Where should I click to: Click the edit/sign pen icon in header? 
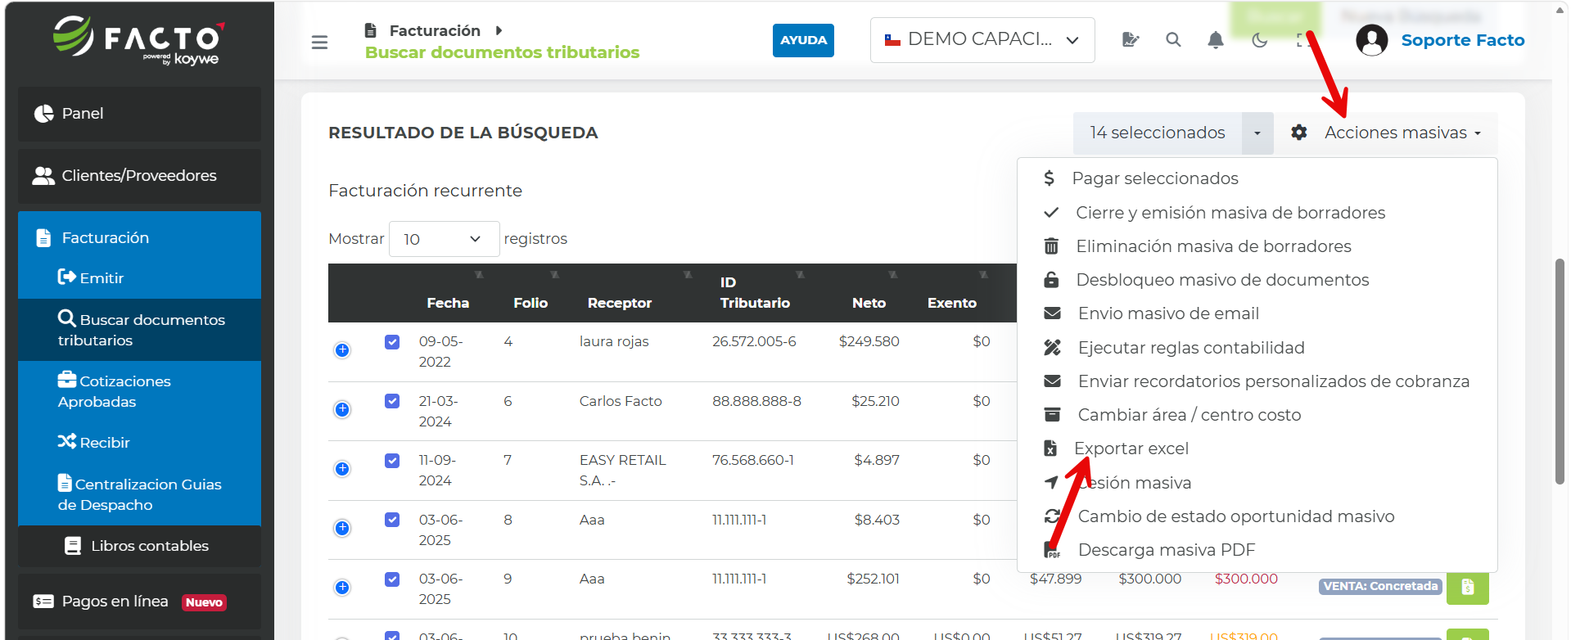tap(1131, 39)
